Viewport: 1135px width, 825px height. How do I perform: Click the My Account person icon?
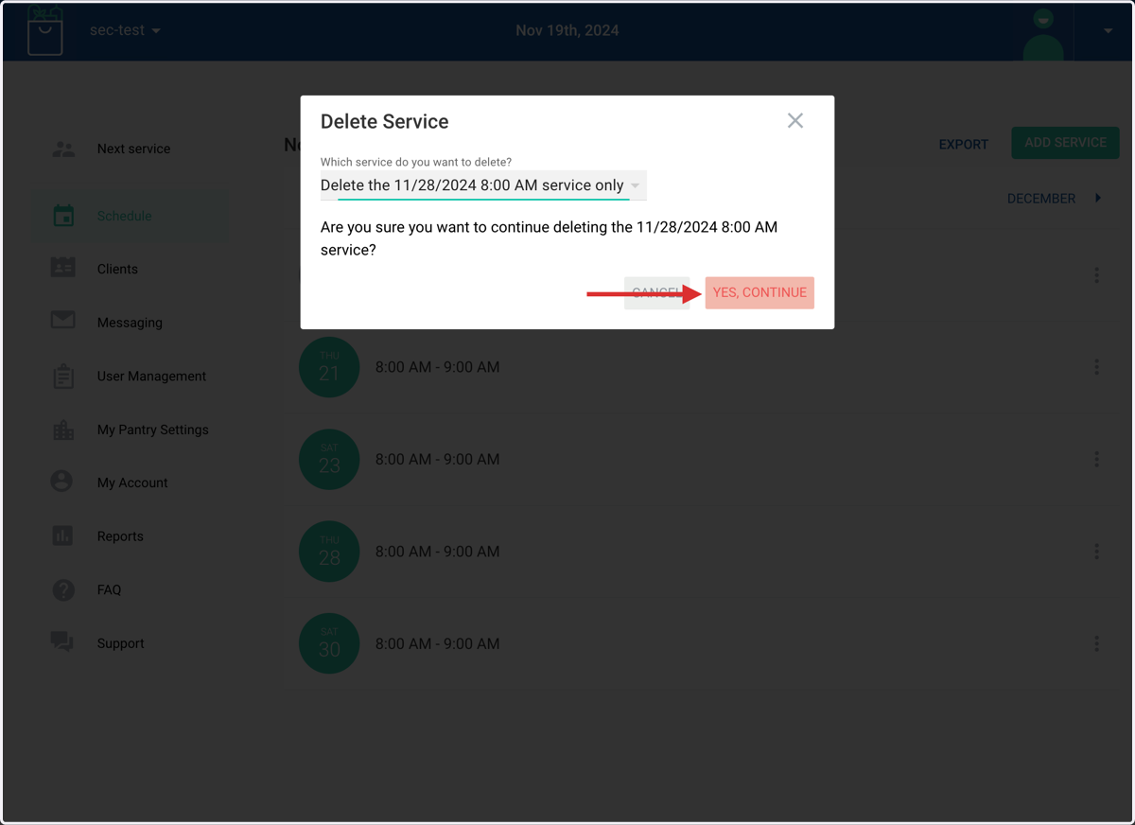pos(61,481)
